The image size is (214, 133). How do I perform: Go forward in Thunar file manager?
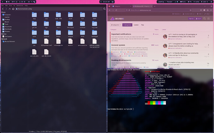click(x=6, y=9)
